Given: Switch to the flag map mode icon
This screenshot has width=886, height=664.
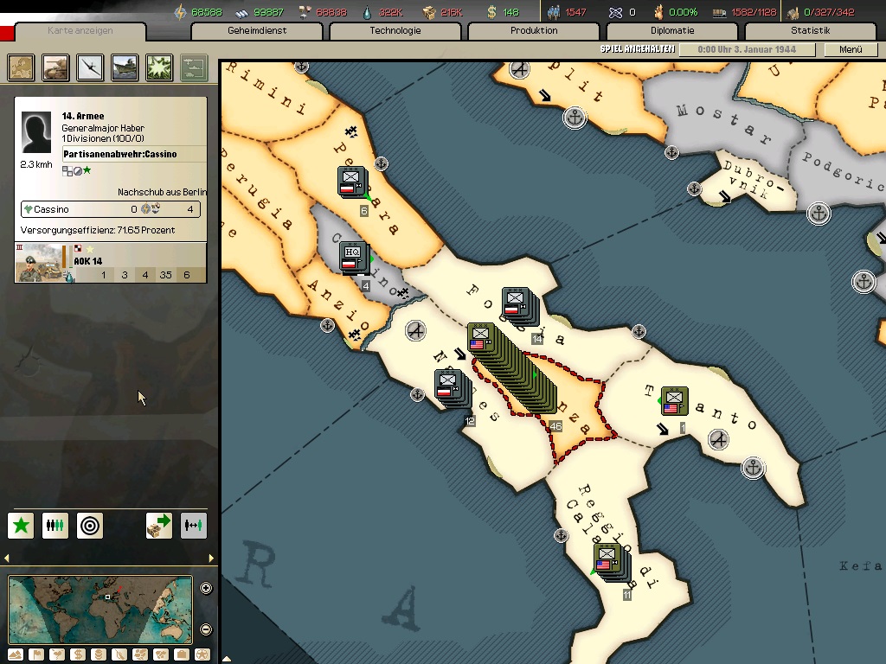Looking at the screenshot, I should coord(36,654).
